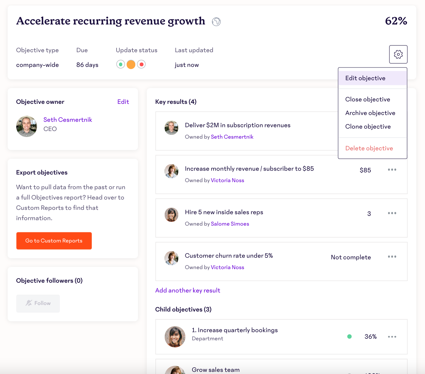Click the 36% progress value
Viewport: 425px width, 374px height.
(371, 337)
